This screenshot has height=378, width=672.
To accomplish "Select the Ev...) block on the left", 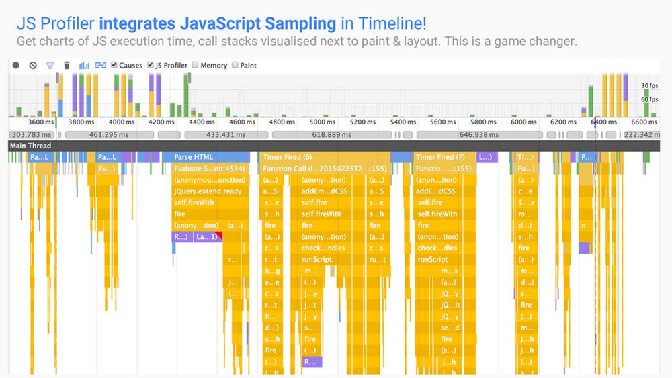I will click(106, 169).
